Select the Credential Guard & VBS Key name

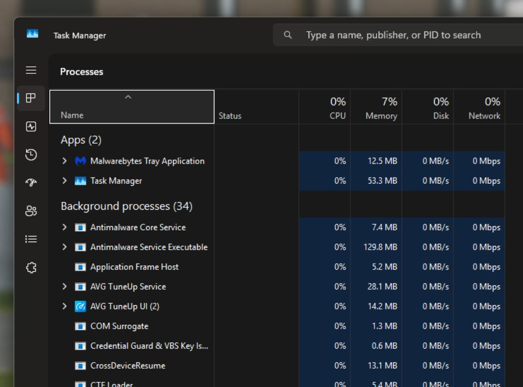[x=149, y=346]
